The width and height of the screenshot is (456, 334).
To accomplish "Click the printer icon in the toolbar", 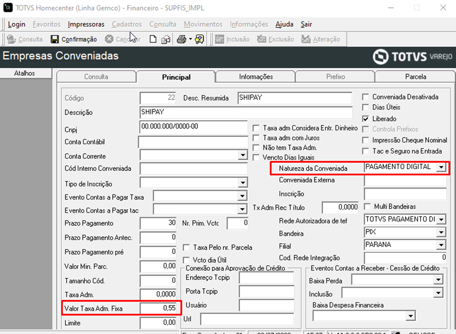I will click(182, 39).
